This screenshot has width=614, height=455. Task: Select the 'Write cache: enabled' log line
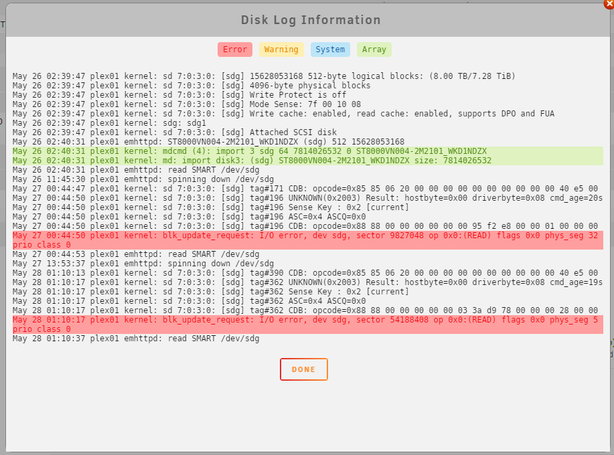click(283, 114)
